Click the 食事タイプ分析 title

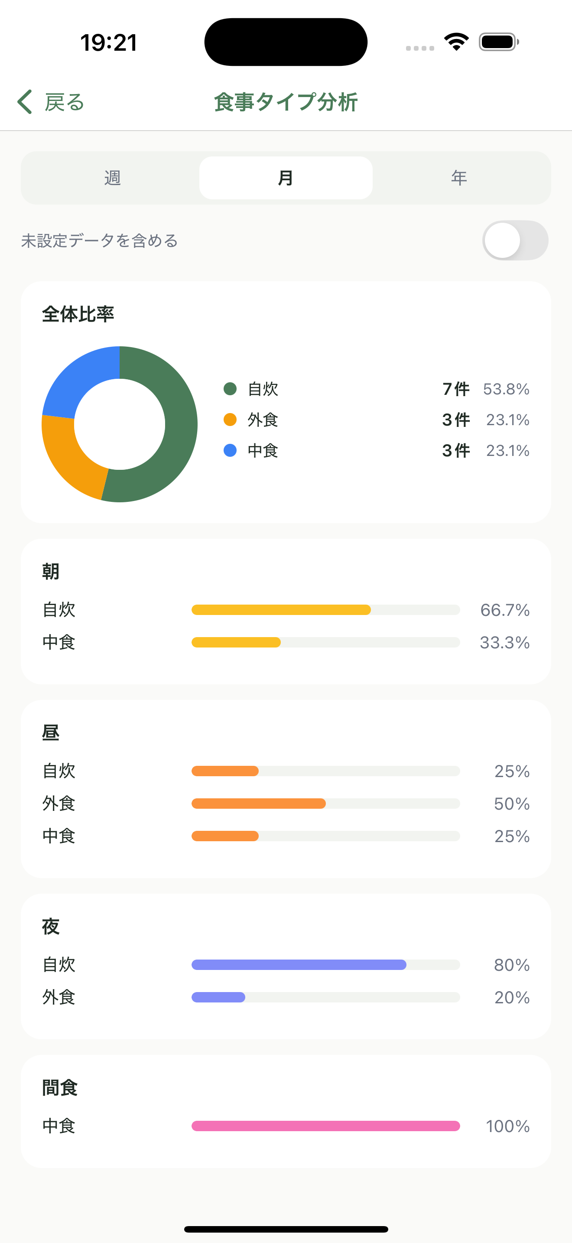click(286, 101)
